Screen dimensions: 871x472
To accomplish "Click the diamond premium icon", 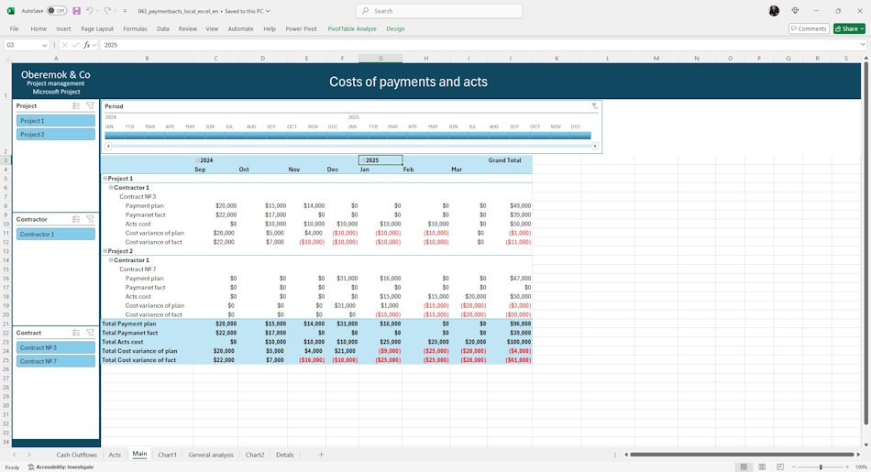I will pyautogui.click(x=795, y=11).
